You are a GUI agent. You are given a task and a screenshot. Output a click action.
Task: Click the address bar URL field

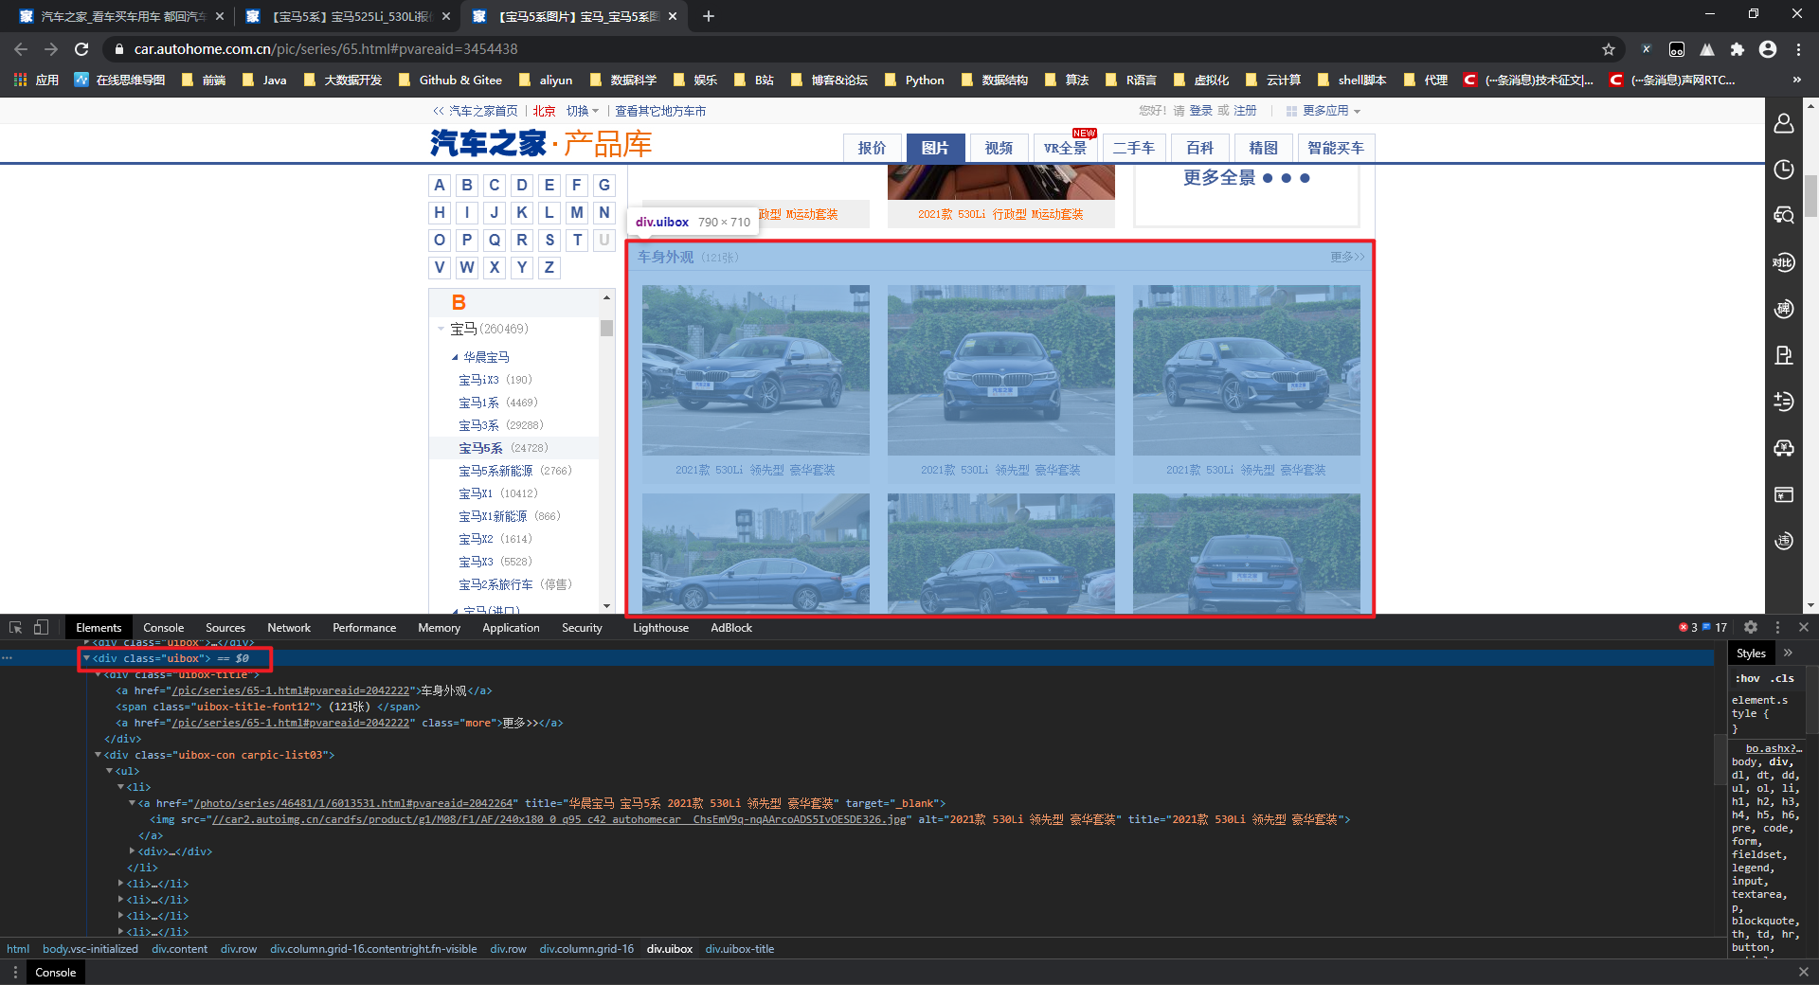tap(853, 49)
